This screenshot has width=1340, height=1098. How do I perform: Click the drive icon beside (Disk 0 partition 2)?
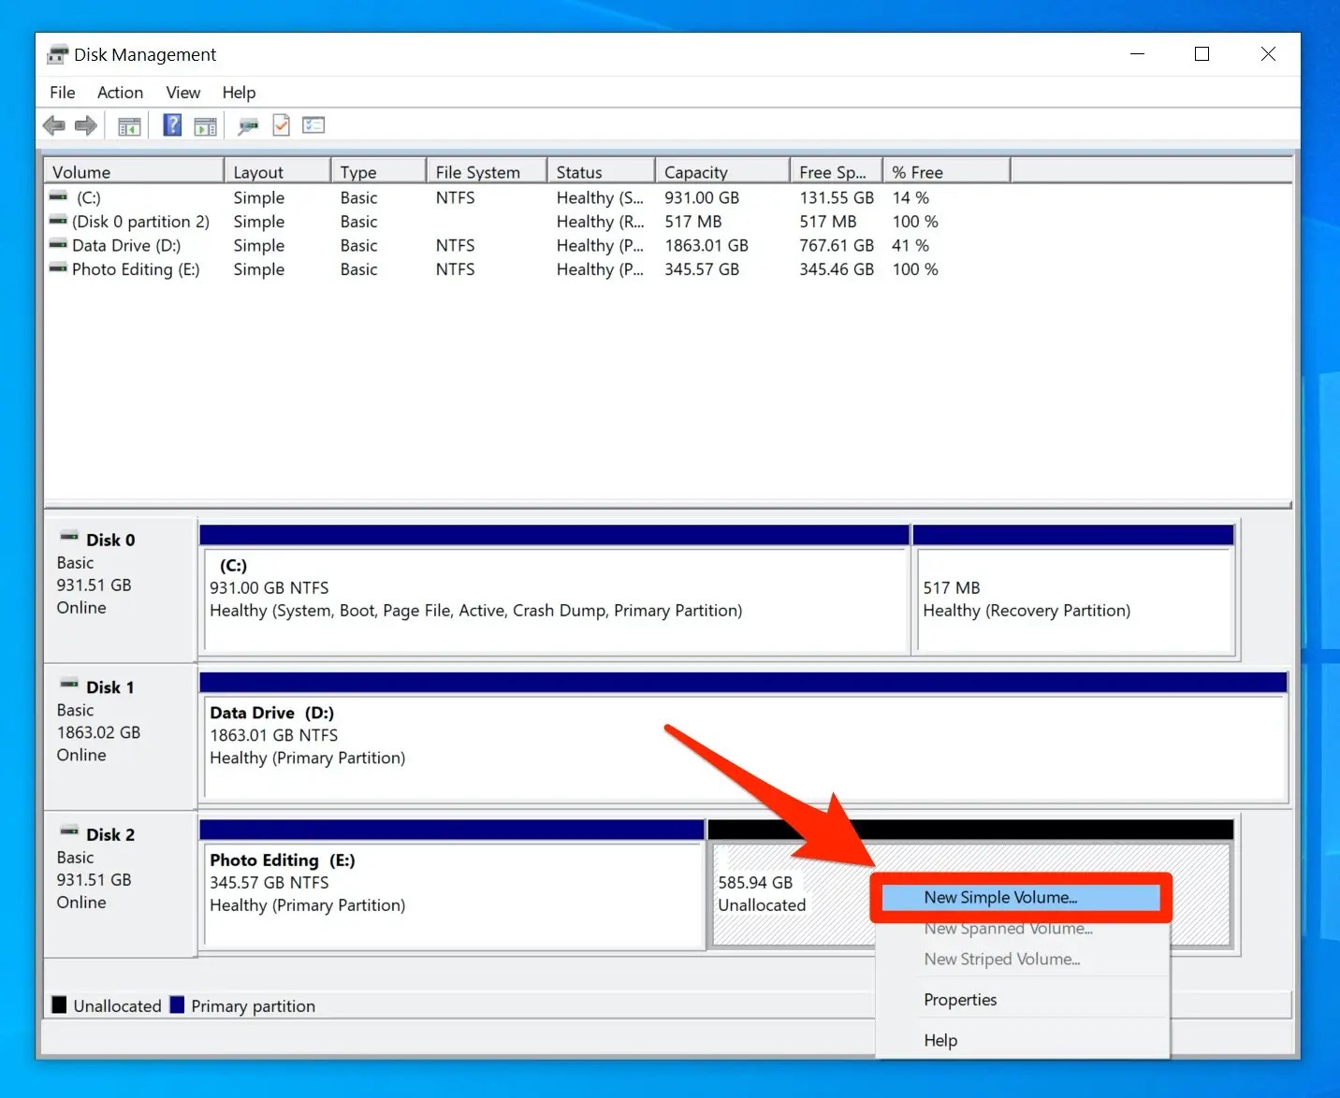tap(59, 222)
